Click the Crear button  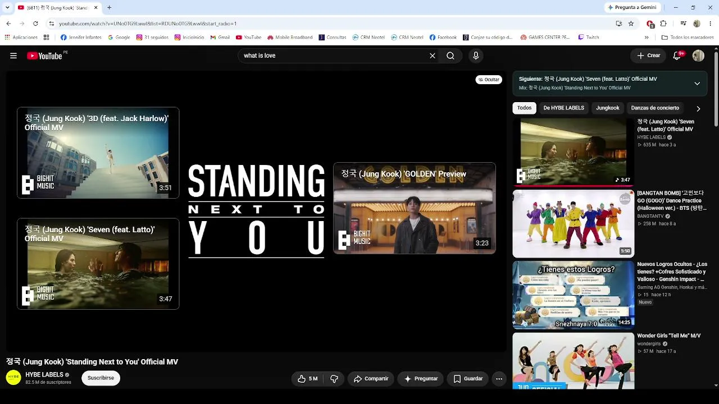coord(648,56)
